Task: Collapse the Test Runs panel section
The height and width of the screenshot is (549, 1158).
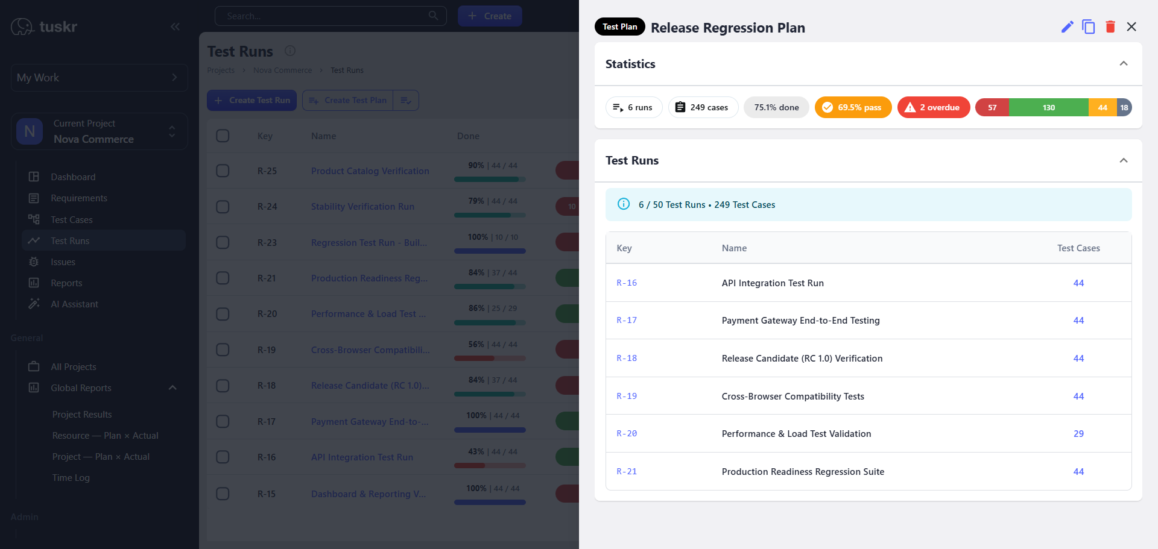Action: coord(1124,160)
